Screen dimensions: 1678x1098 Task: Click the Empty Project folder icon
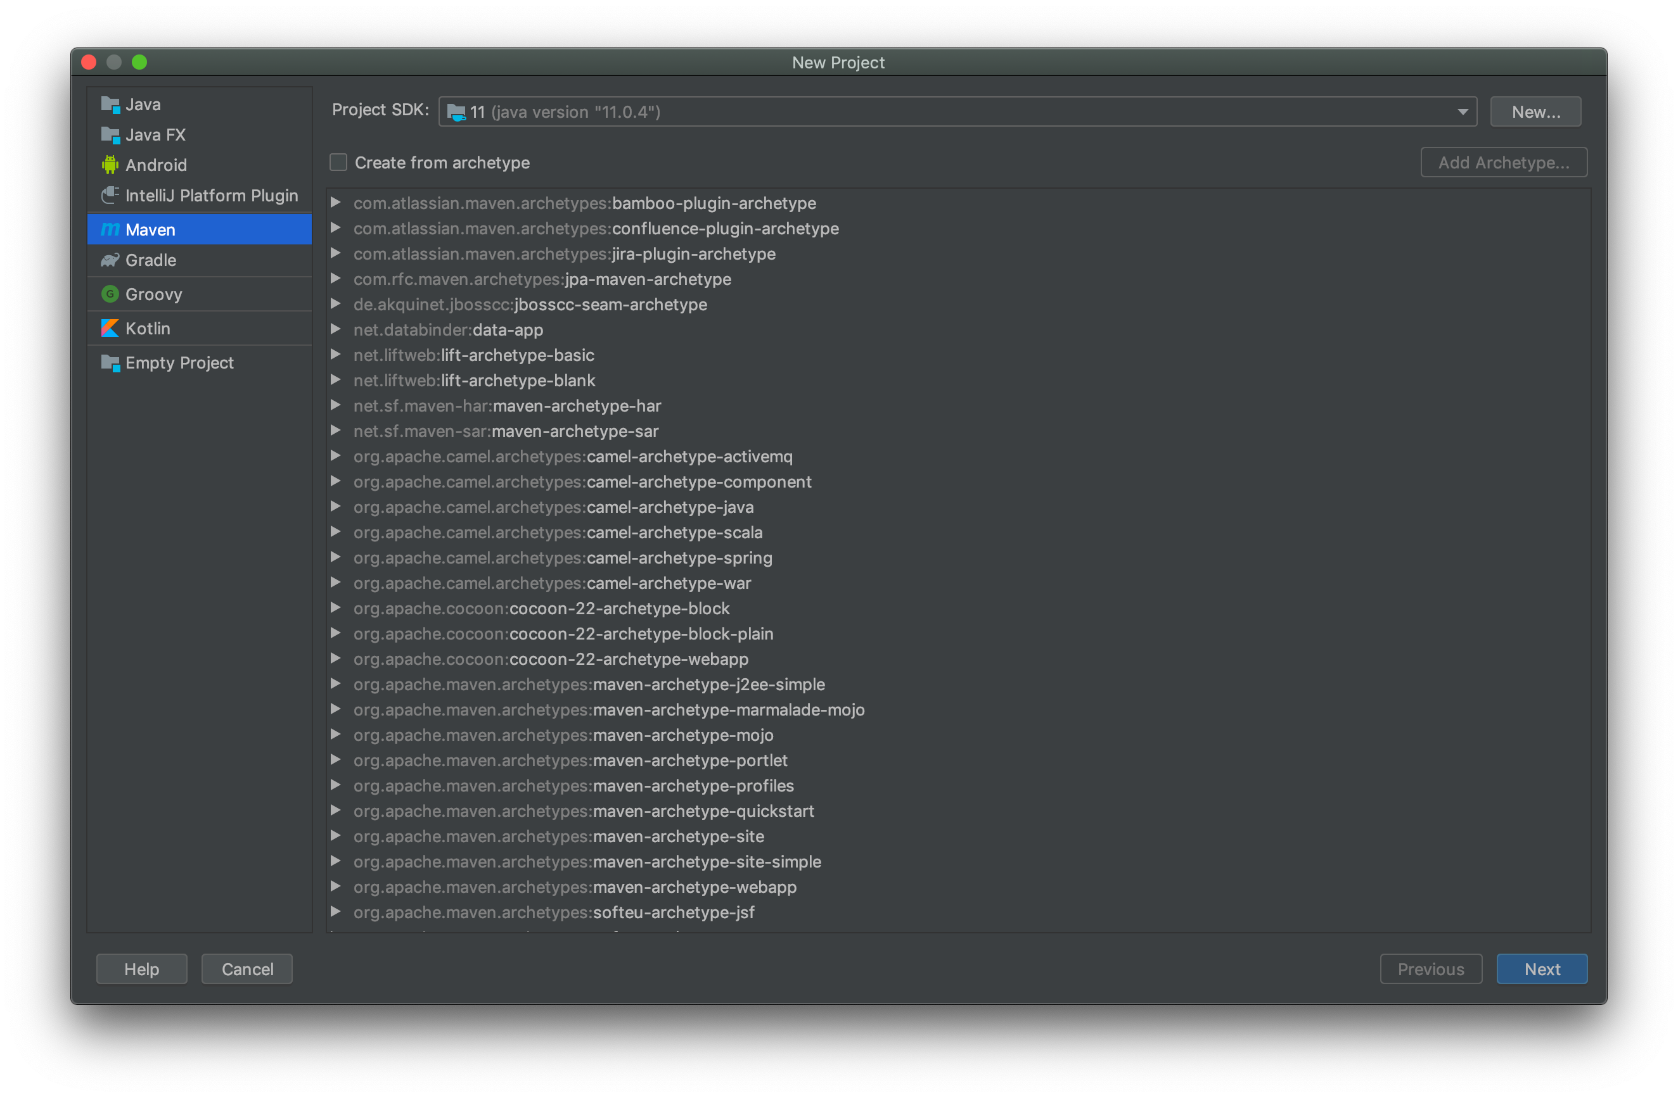tap(110, 362)
